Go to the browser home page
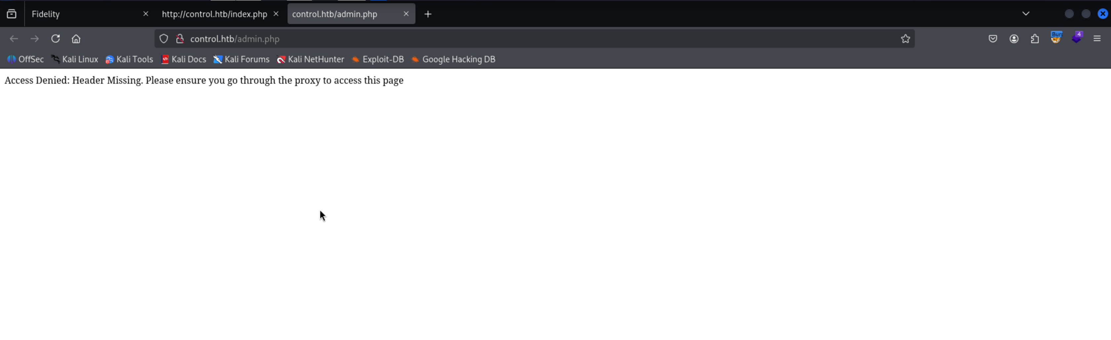Image resolution: width=1111 pixels, height=340 pixels. (76, 39)
